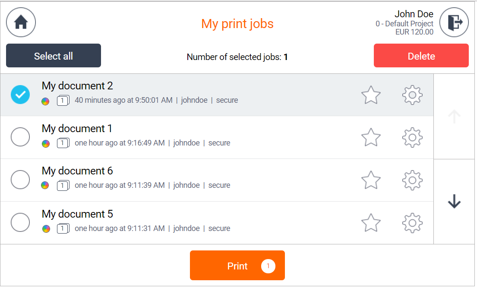Viewport: 477px width, 288px height.
Task: Click the down arrow to scroll jobs
Action: click(x=454, y=201)
